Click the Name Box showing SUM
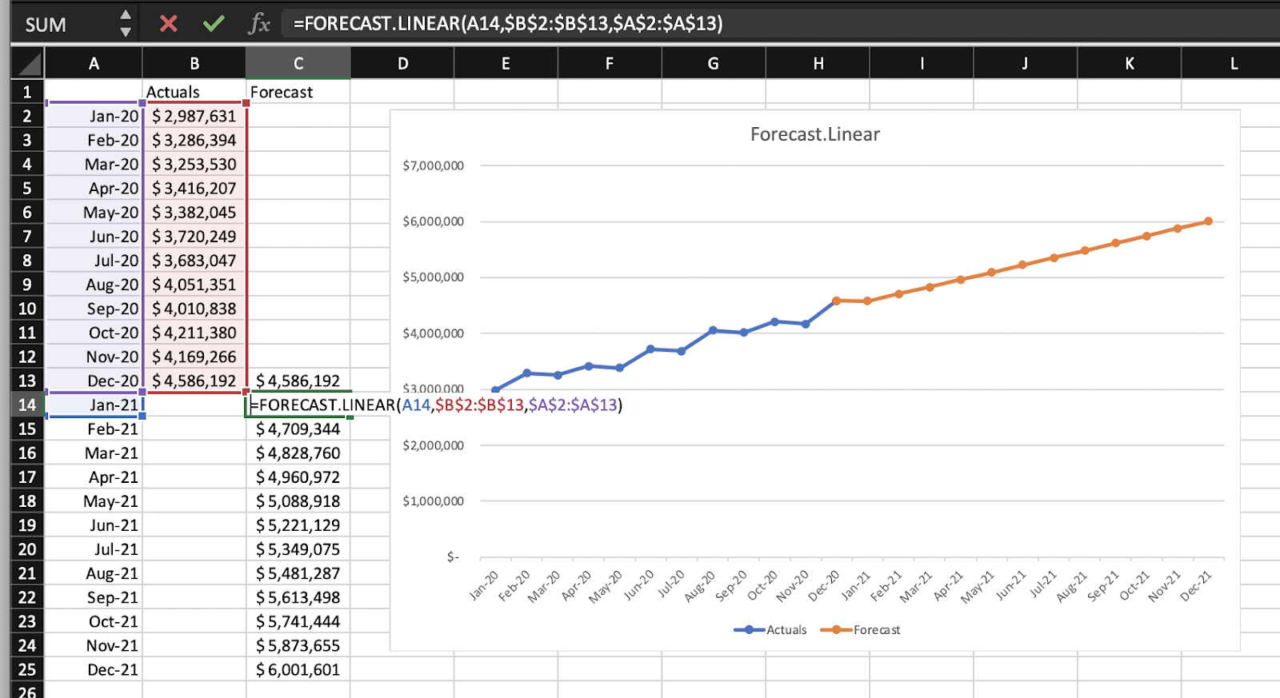 56,25
